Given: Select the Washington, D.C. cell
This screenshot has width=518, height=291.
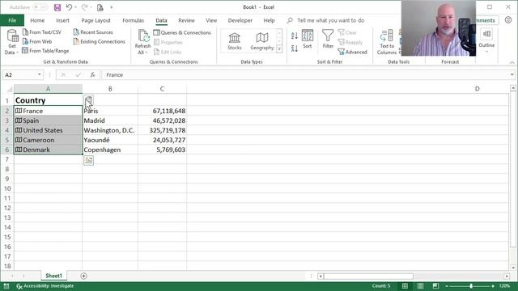Looking at the screenshot, I should tap(110, 130).
